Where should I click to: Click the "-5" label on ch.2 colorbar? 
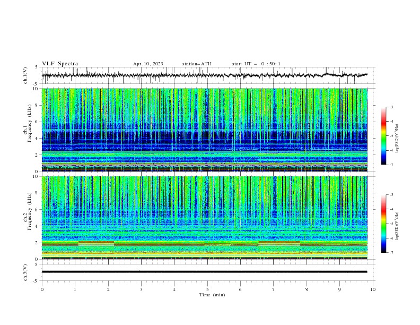[x=391, y=224]
